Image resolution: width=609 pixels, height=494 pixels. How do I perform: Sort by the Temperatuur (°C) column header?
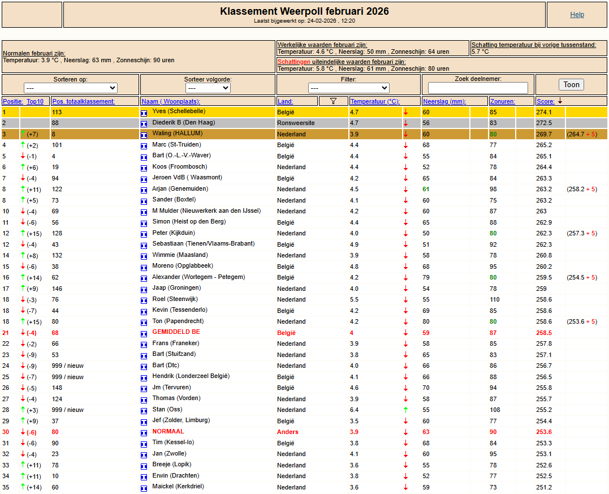point(374,101)
